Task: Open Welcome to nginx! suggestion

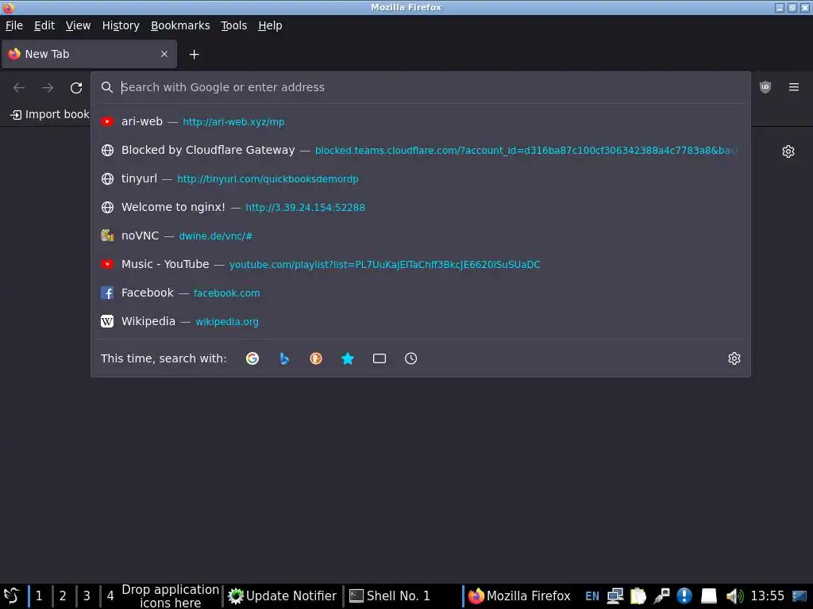Action: tap(421, 207)
